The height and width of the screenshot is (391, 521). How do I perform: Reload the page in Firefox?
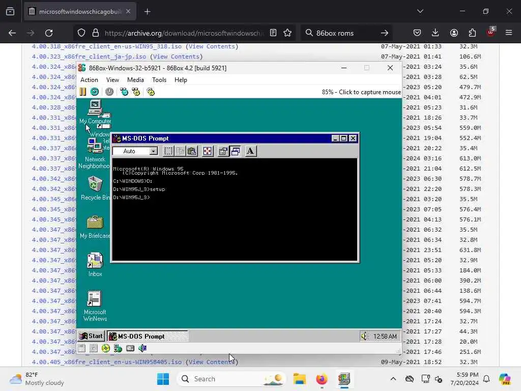click(x=49, y=33)
